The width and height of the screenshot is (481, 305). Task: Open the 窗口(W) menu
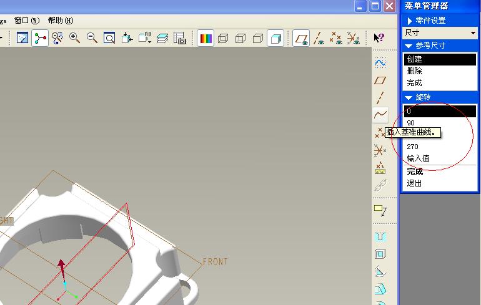pyautogui.click(x=27, y=21)
